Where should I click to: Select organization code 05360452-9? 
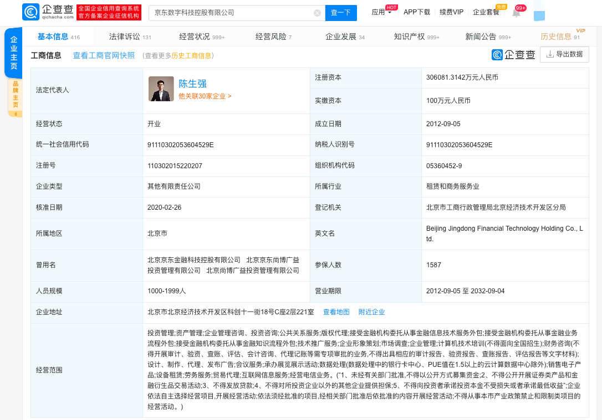[x=444, y=166]
